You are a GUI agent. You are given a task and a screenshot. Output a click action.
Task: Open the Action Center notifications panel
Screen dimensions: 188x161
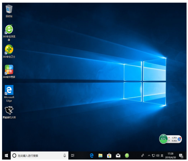[181, 156]
